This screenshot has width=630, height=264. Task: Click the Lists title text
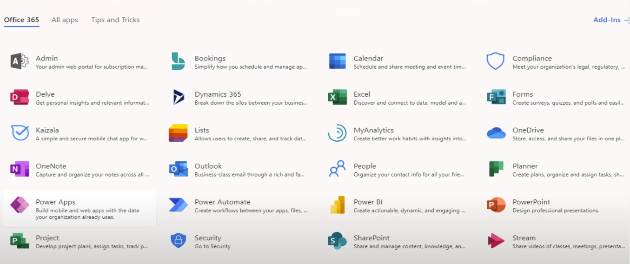202,130
